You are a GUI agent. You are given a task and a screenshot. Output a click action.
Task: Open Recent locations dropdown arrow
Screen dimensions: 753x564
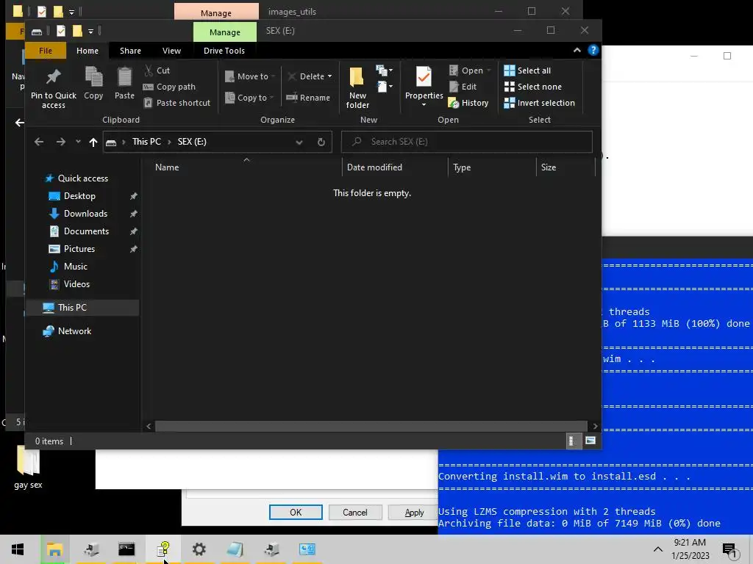[78, 142]
